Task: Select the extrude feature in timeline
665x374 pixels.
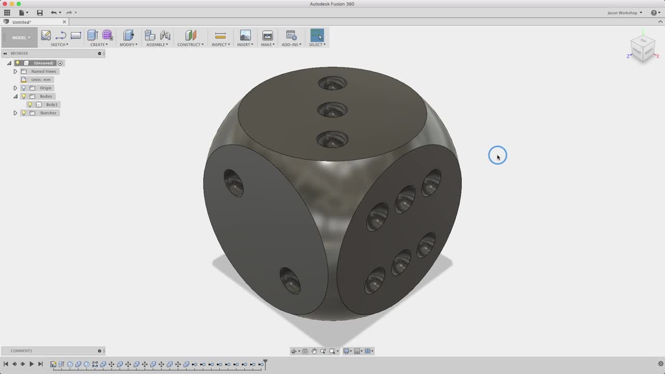Action: click(61, 364)
